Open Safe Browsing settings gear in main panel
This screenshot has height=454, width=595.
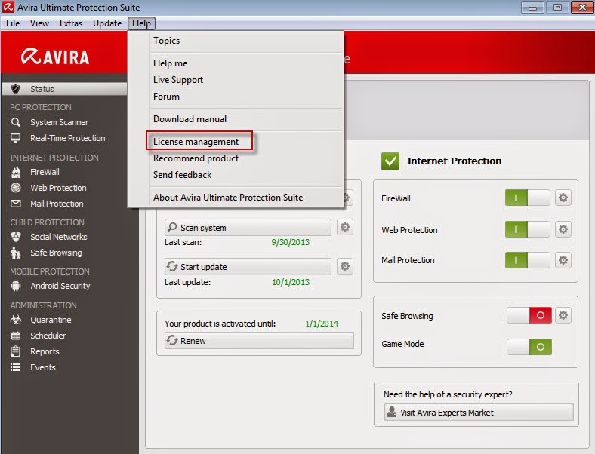[563, 315]
